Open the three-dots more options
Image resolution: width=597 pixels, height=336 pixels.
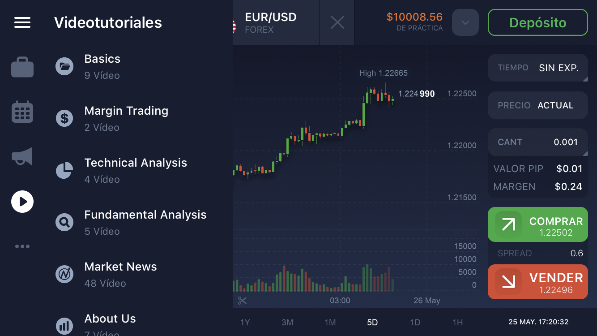click(22, 246)
